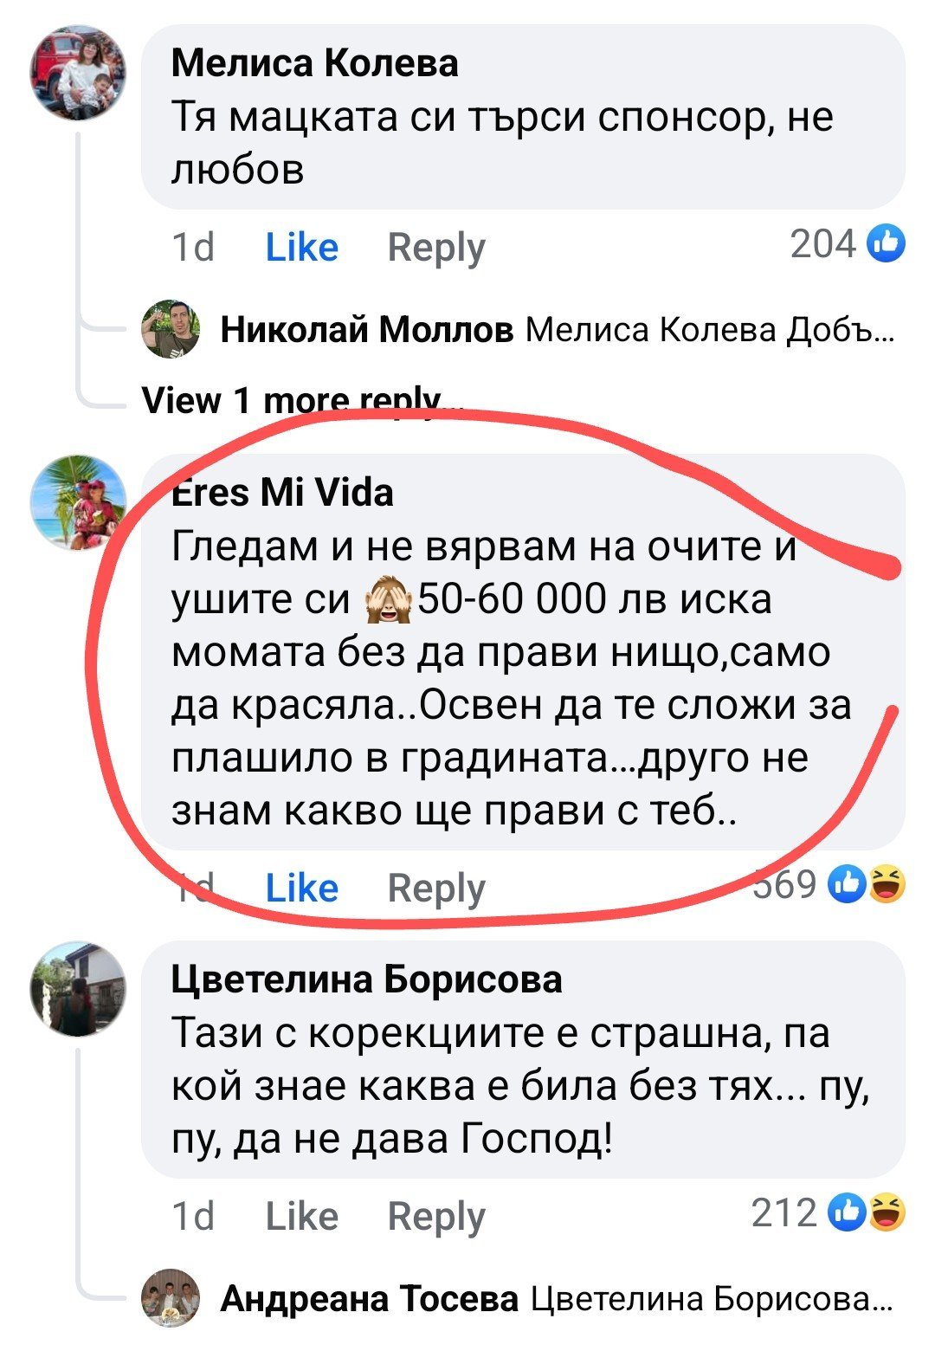Image resolution: width=935 pixels, height=1351 pixels.
Task: Click the reaction icons beside 212
Action: 867,1213
